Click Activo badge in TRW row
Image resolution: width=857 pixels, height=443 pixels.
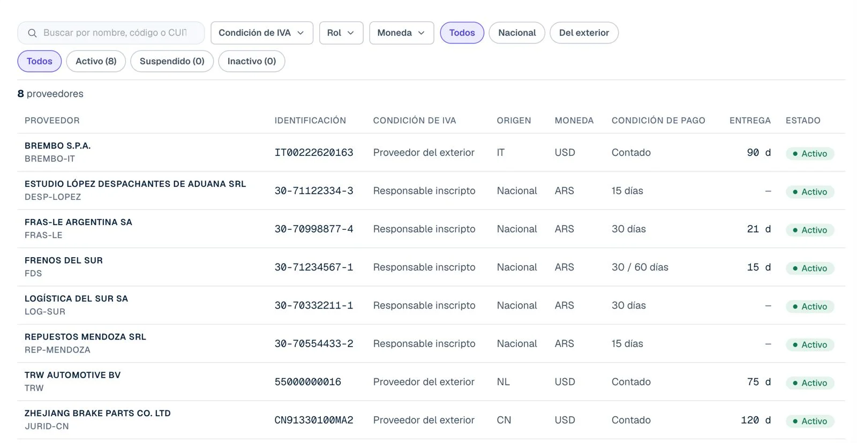(x=810, y=383)
